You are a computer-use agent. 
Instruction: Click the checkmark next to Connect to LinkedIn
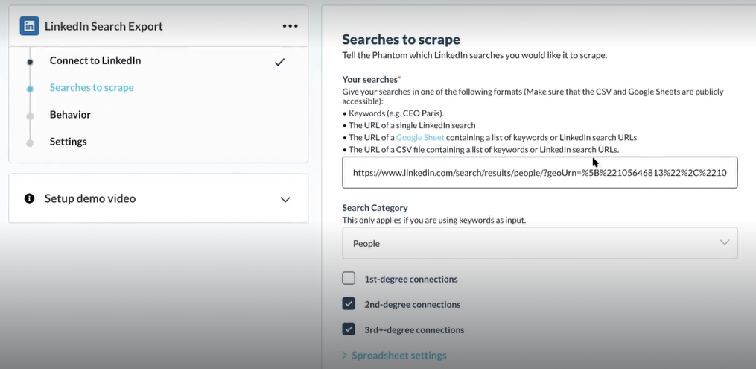pos(279,62)
